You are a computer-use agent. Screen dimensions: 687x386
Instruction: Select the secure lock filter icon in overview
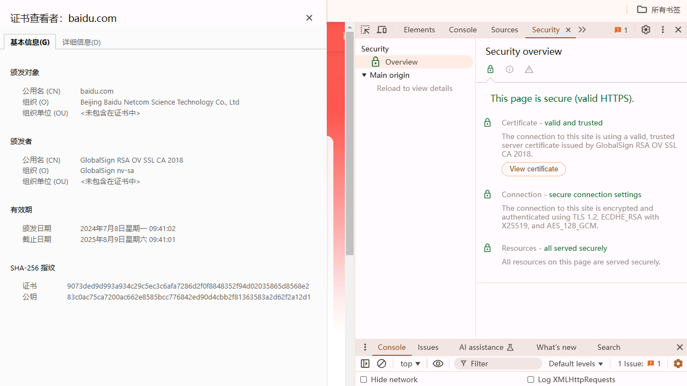490,69
